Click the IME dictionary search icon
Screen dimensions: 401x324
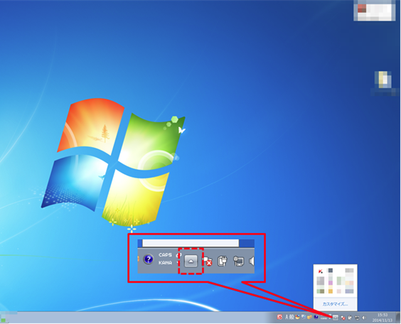304,317
